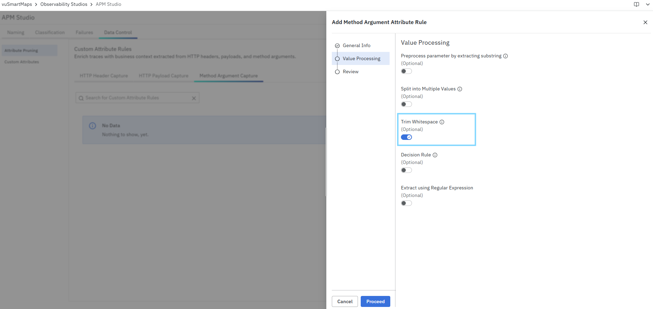Open vuSmartMaps breadcrumb link
Screen dimensions: 653x309
coord(17,4)
